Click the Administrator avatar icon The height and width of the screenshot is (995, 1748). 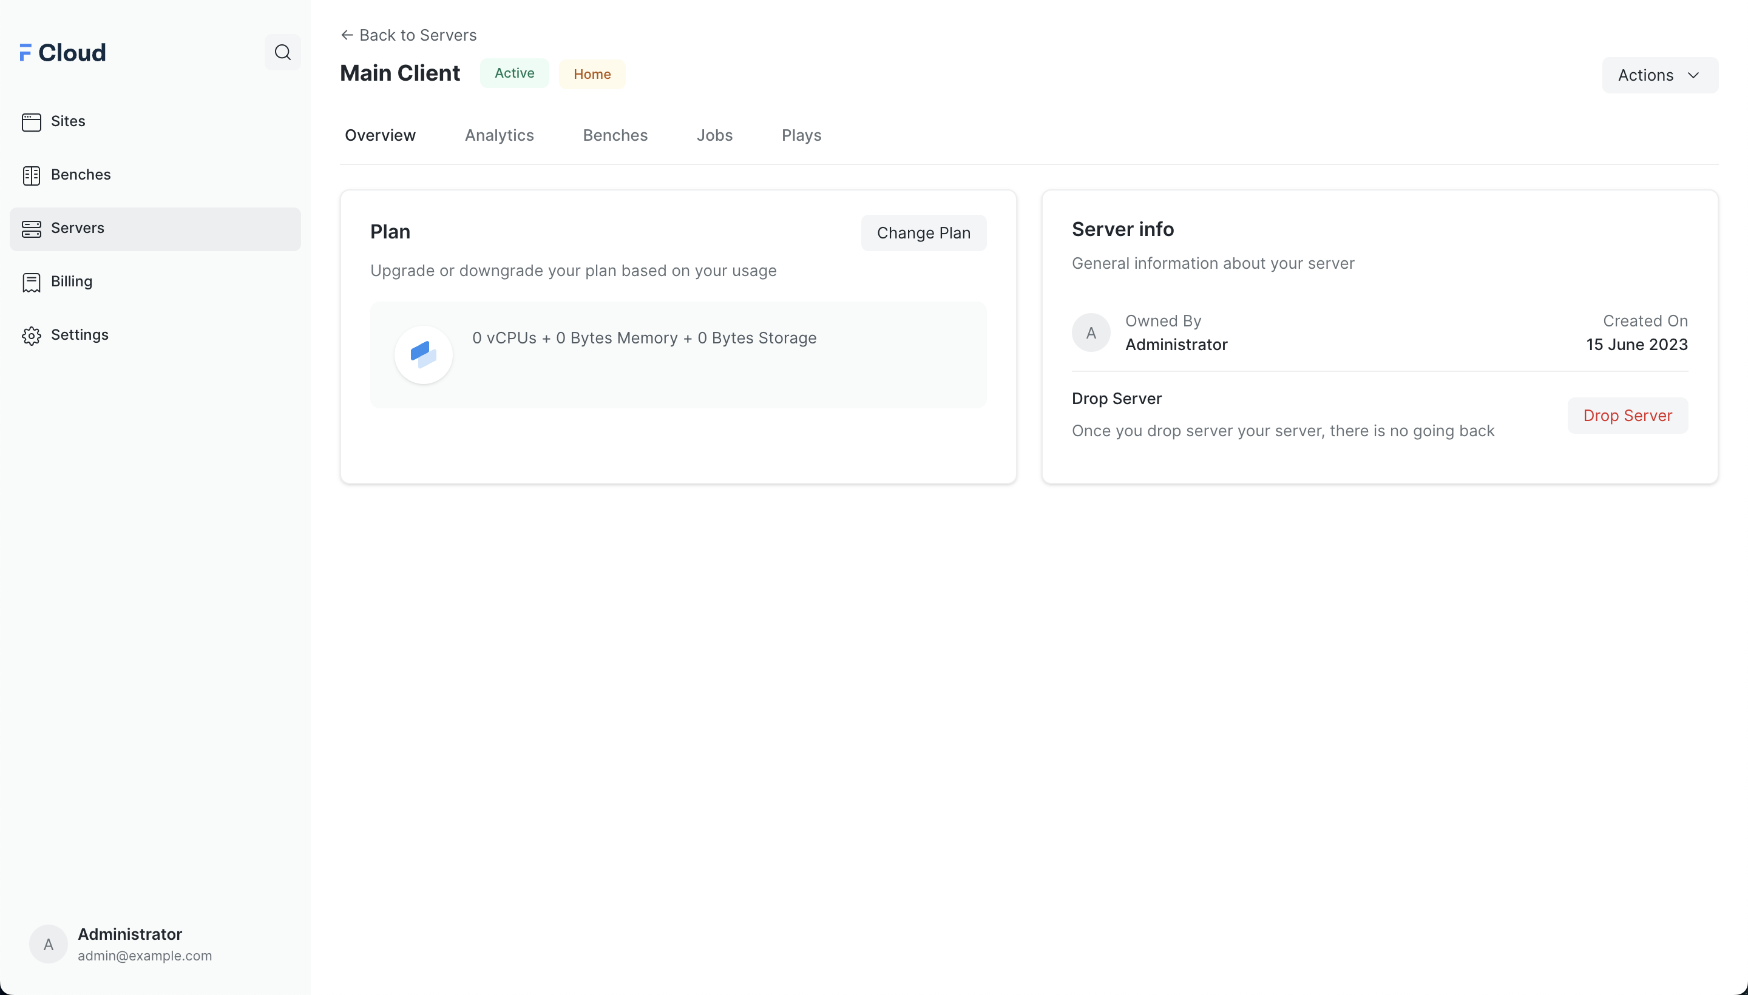[x=48, y=945]
